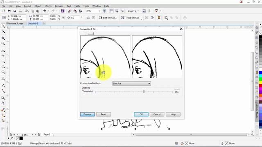Click the original image preview thumbnail
Viewport: 262px width, 147px height.
coord(105,57)
